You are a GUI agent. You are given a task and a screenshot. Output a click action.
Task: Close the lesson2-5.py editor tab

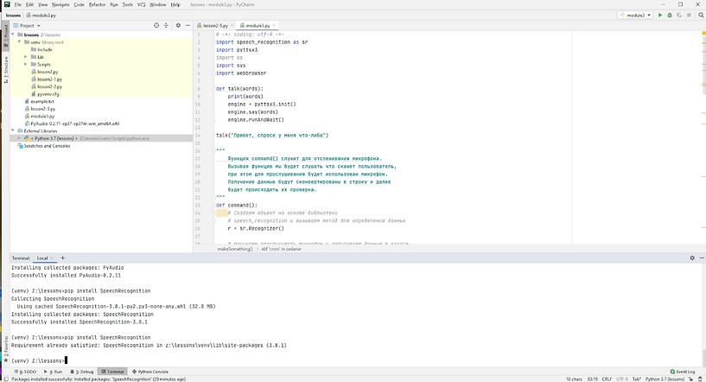click(x=232, y=26)
